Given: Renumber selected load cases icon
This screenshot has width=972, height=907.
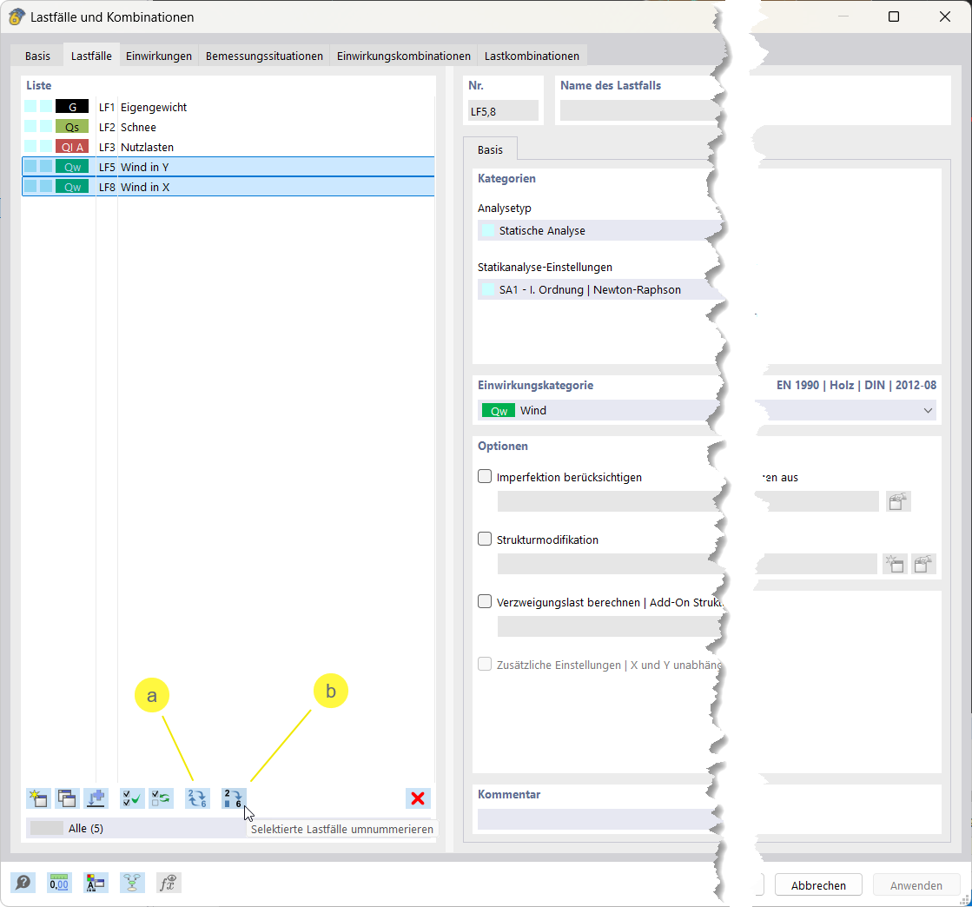Looking at the screenshot, I should 233,798.
